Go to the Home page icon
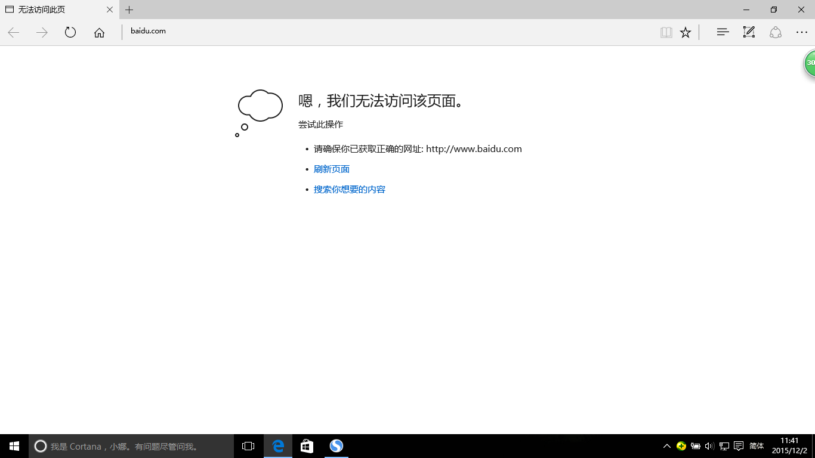This screenshot has height=458, width=815. (x=99, y=33)
